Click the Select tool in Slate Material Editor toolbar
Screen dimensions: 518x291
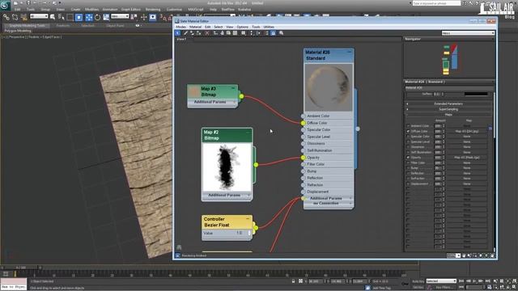pyautogui.click(x=178, y=33)
